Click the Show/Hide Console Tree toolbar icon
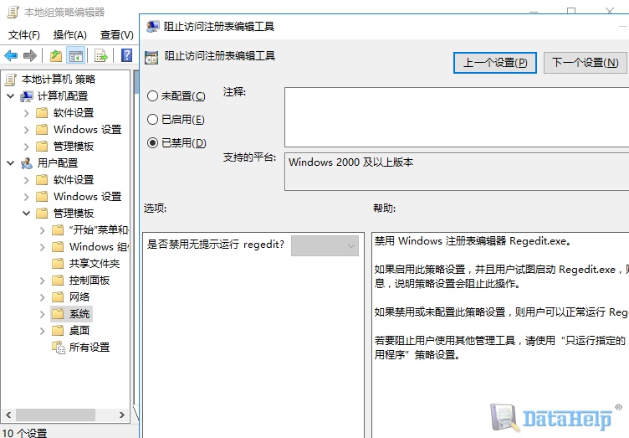 click(x=76, y=55)
